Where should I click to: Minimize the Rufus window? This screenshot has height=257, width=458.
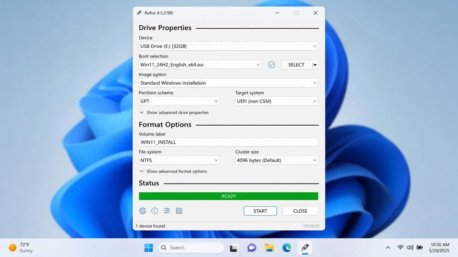[277, 13]
